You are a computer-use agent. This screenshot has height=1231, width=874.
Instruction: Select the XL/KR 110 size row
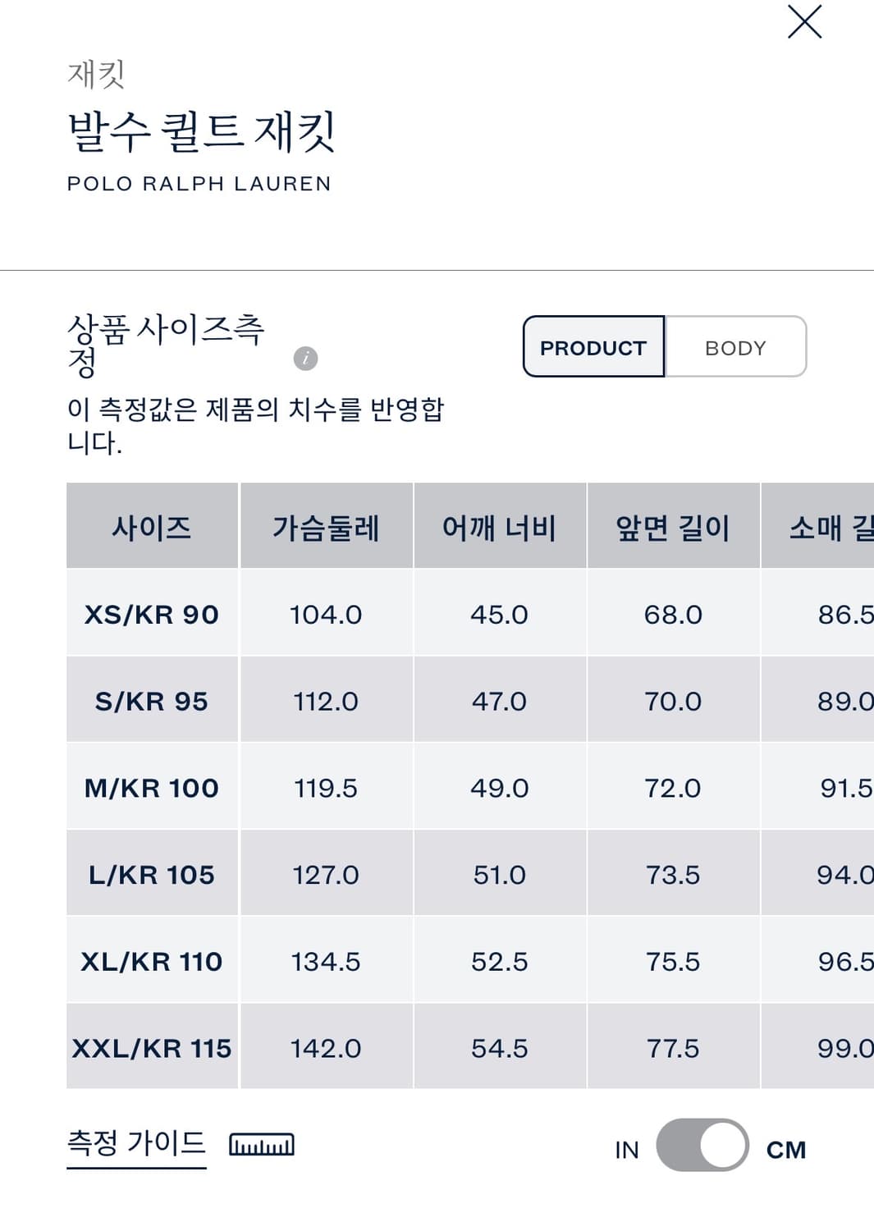[x=151, y=960]
